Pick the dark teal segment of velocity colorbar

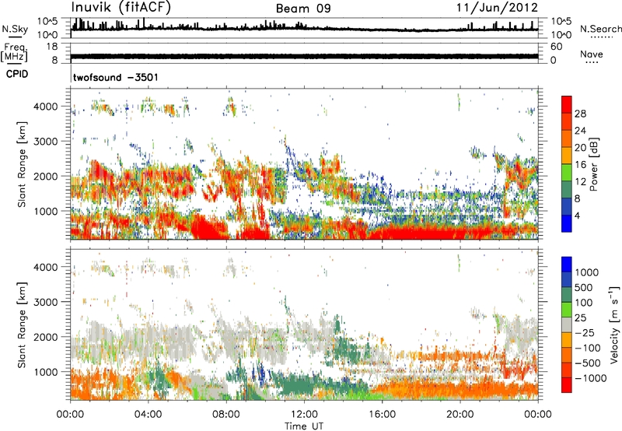pos(567,295)
